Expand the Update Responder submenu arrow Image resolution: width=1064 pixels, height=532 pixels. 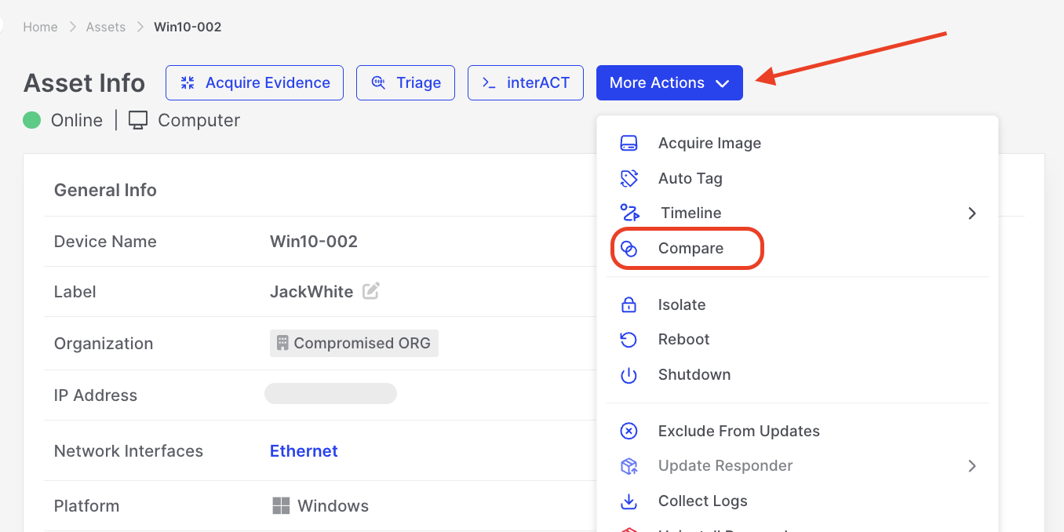point(971,466)
